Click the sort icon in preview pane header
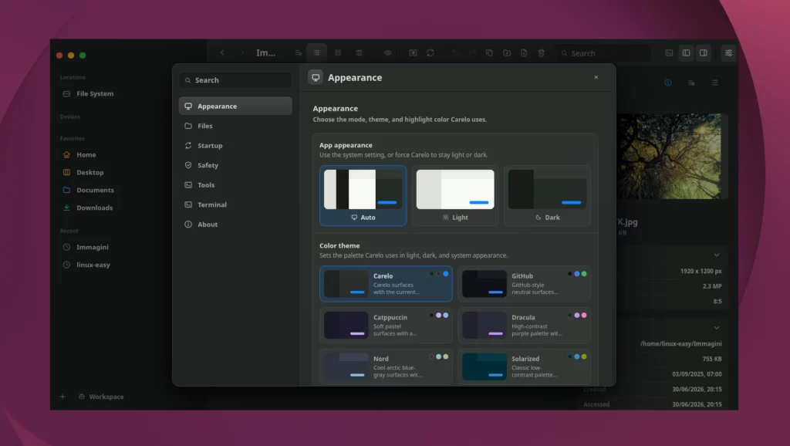This screenshot has width=790, height=446. tap(691, 83)
